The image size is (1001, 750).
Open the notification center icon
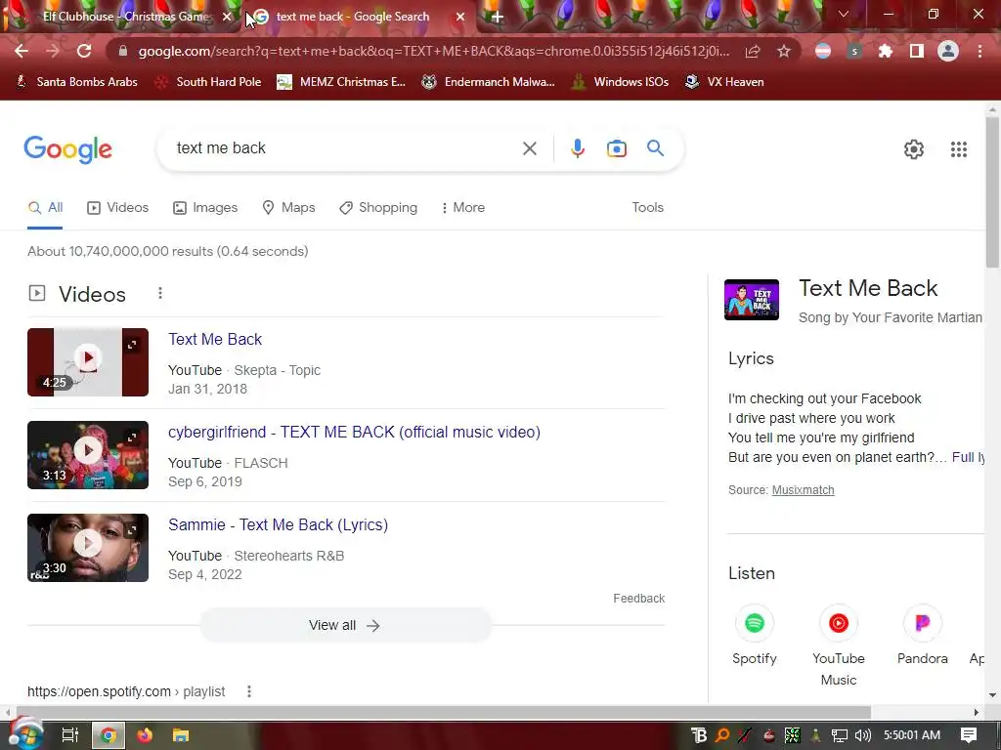tap(969, 735)
